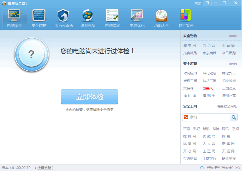
Task: Click the cloud security connection icon
Action: pyautogui.click(x=202, y=168)
